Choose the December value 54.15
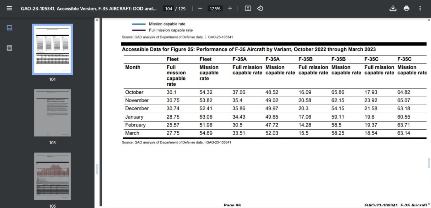The width and height of the screenshot is (431, 208). point(338,109)
